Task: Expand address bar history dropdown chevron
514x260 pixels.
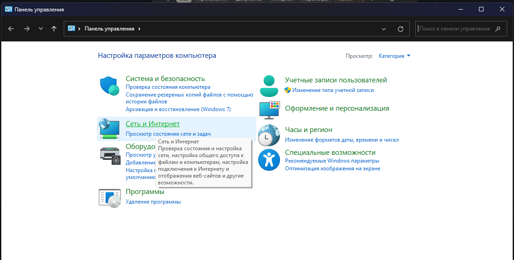Action: [x=384, y=29]
